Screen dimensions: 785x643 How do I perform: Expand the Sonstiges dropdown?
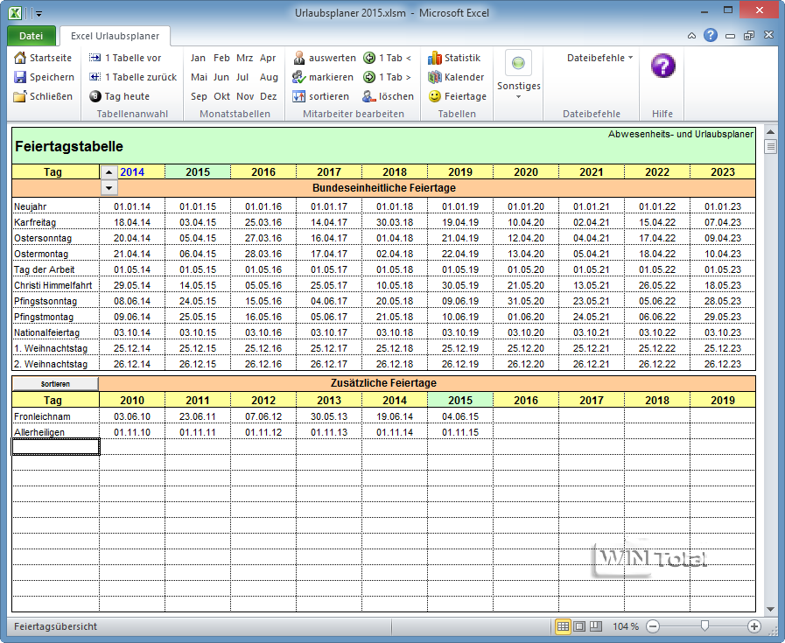[x=518, y=95]
